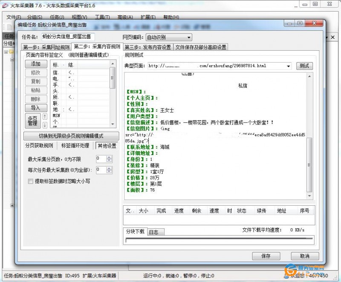
Task: Click the 删除 button
Action: 36,99
